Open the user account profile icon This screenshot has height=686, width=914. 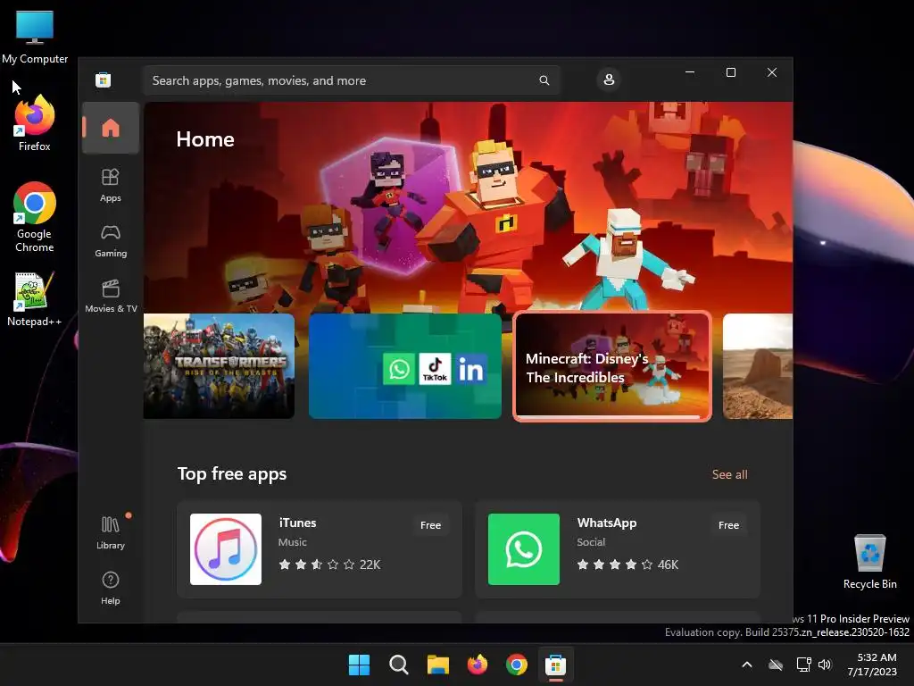pyautogui.click(x=609, y=79)
